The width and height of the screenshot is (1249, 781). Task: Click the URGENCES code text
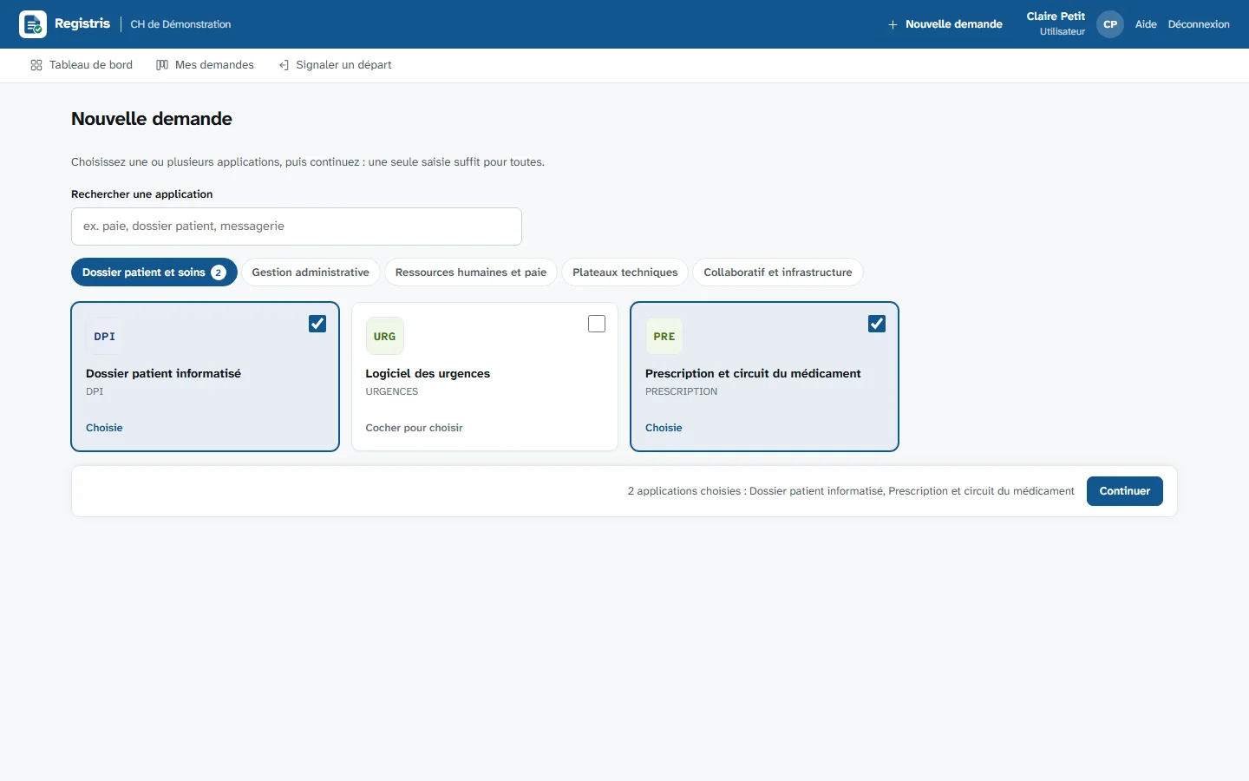click(392, 391)
